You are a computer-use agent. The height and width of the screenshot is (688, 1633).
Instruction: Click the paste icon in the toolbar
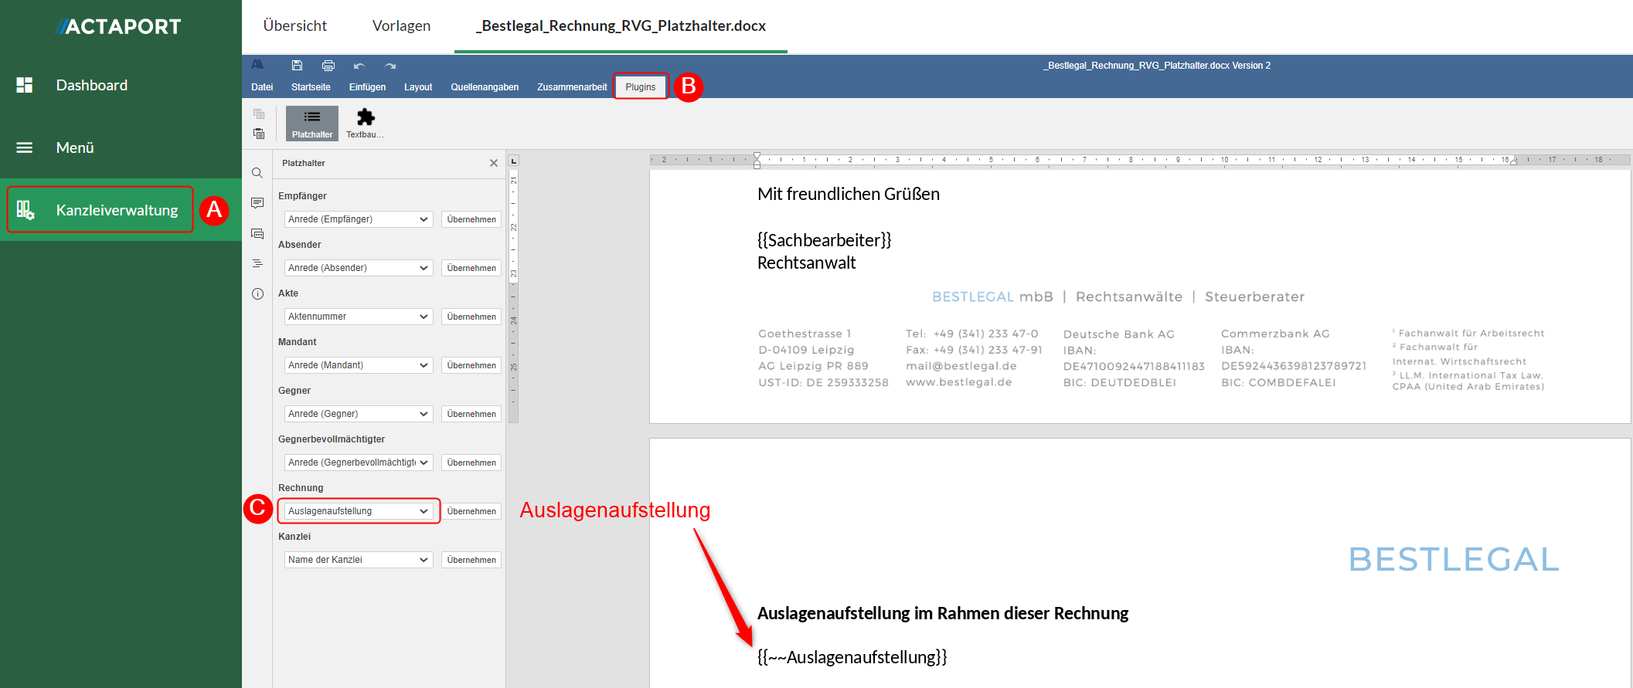259,134
